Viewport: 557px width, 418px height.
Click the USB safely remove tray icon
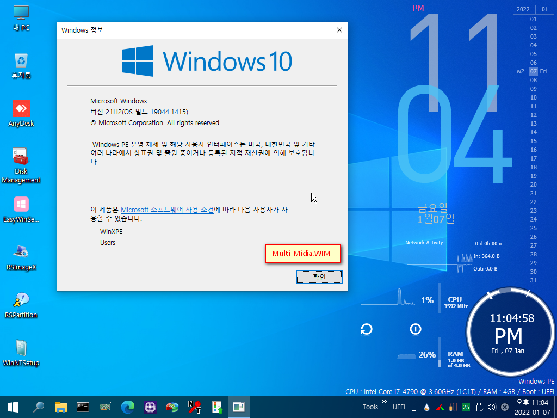pyautogui.click(x=479, y=407)
